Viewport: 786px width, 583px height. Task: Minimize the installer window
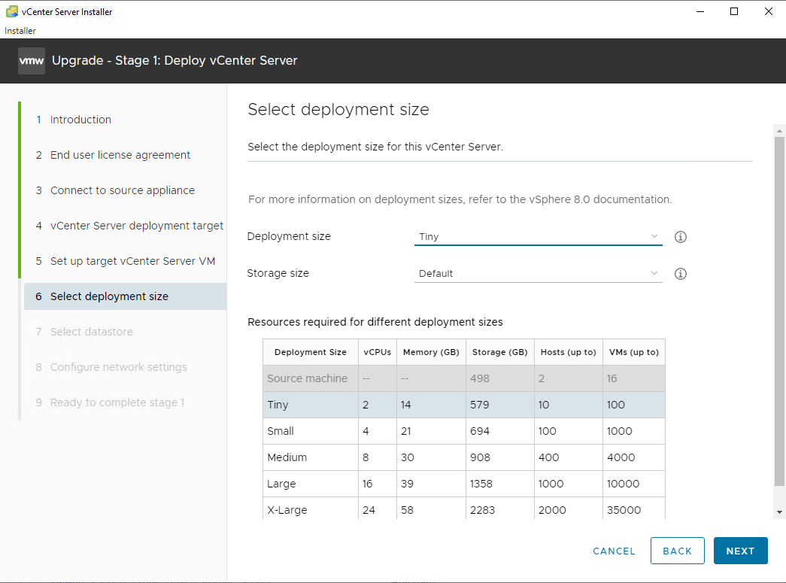point(700,11)
